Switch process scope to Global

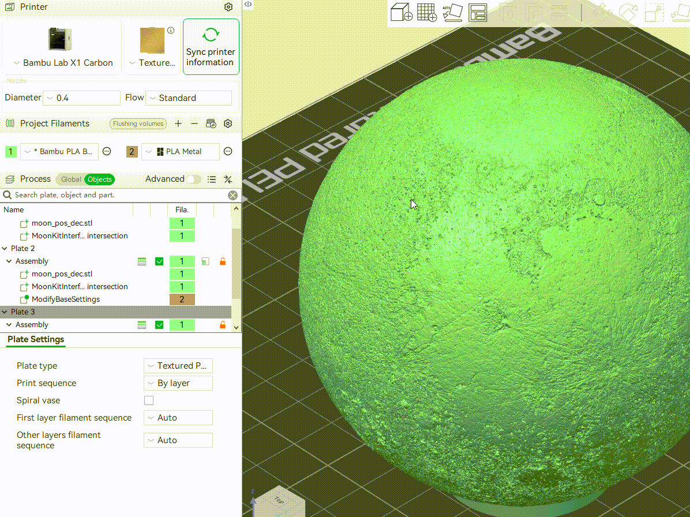(71, 179)
